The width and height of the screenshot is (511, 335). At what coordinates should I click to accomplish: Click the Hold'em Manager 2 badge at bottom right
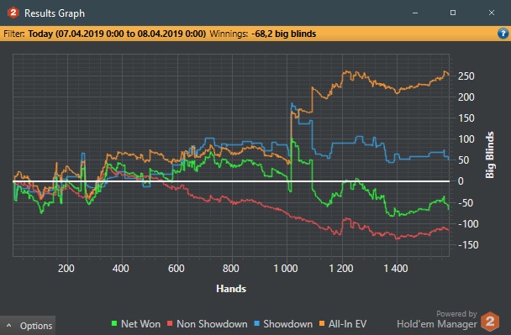[490, 321]
